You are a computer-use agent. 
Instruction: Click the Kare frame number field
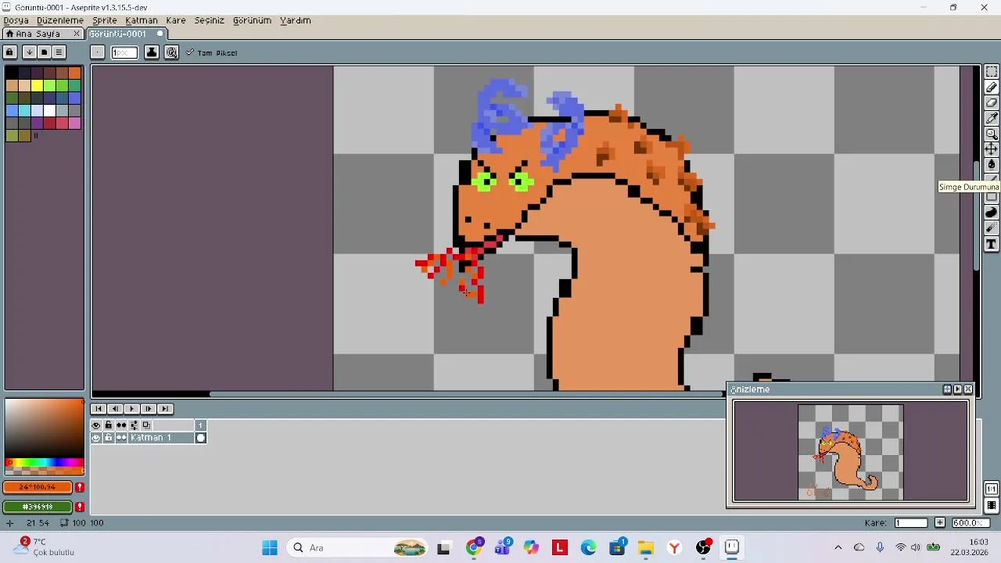pyautogui.click(x=911, y=523)
